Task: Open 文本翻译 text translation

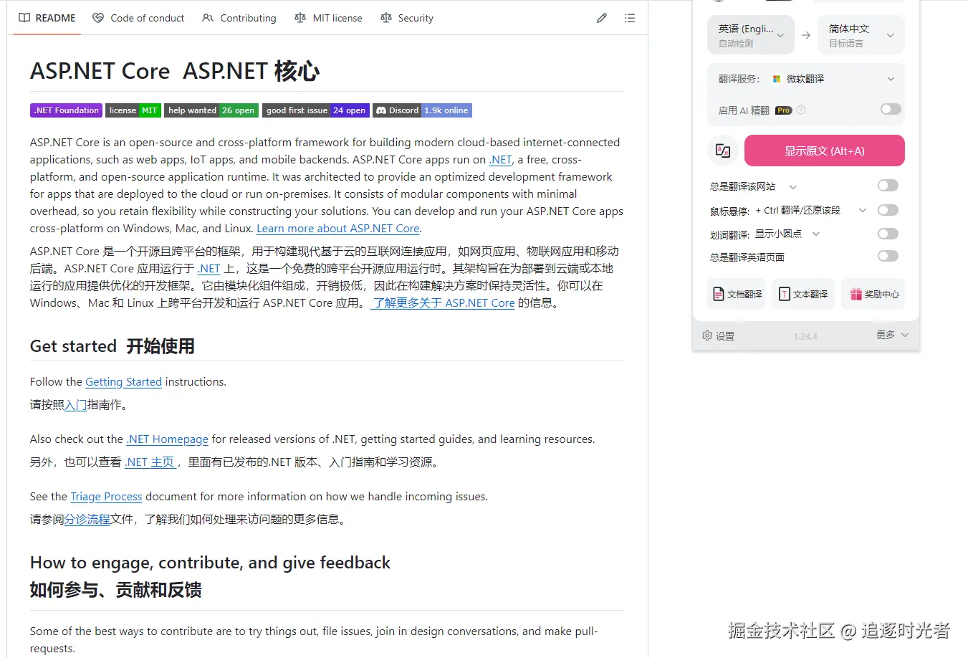Action: (x=803, y=294)
